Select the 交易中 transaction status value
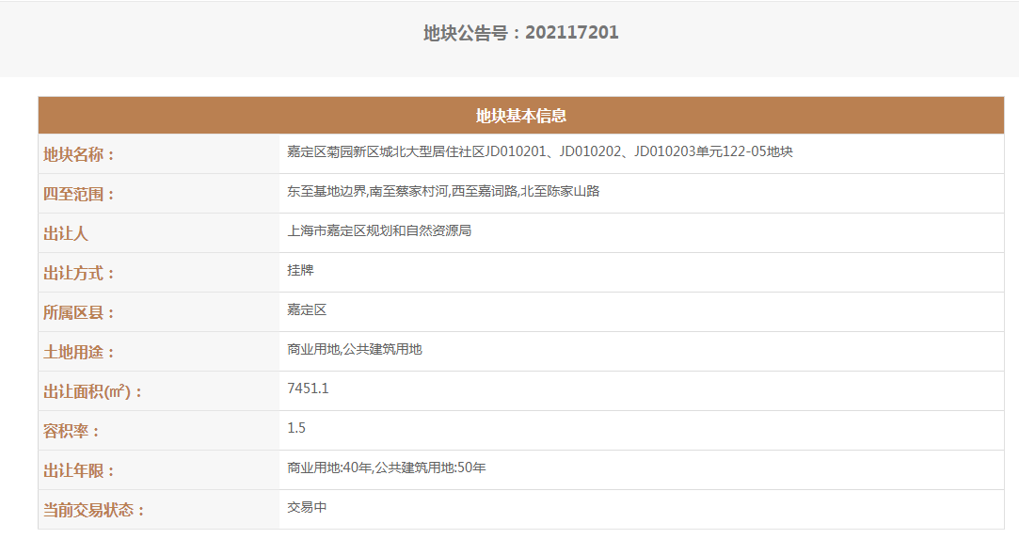 tap(307, 507)
